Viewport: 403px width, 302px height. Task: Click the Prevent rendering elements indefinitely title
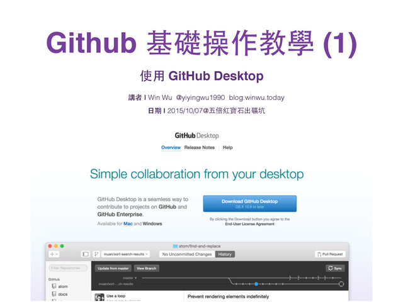tap(228, 296)
